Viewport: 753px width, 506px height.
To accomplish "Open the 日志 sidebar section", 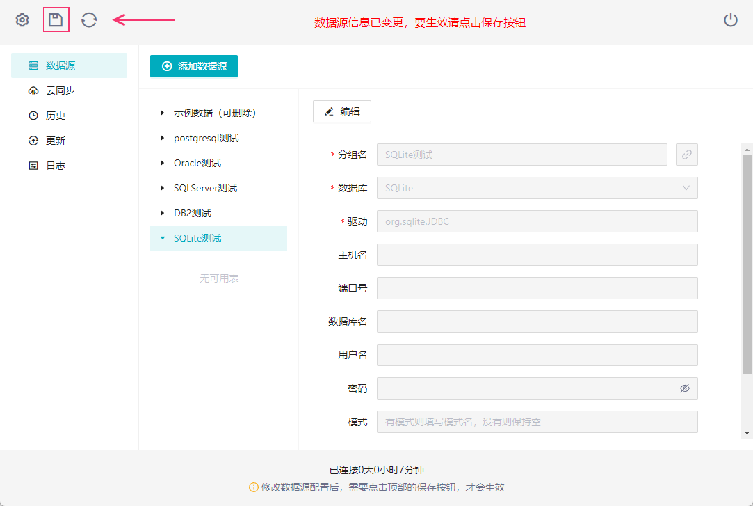I will (69, 166).
